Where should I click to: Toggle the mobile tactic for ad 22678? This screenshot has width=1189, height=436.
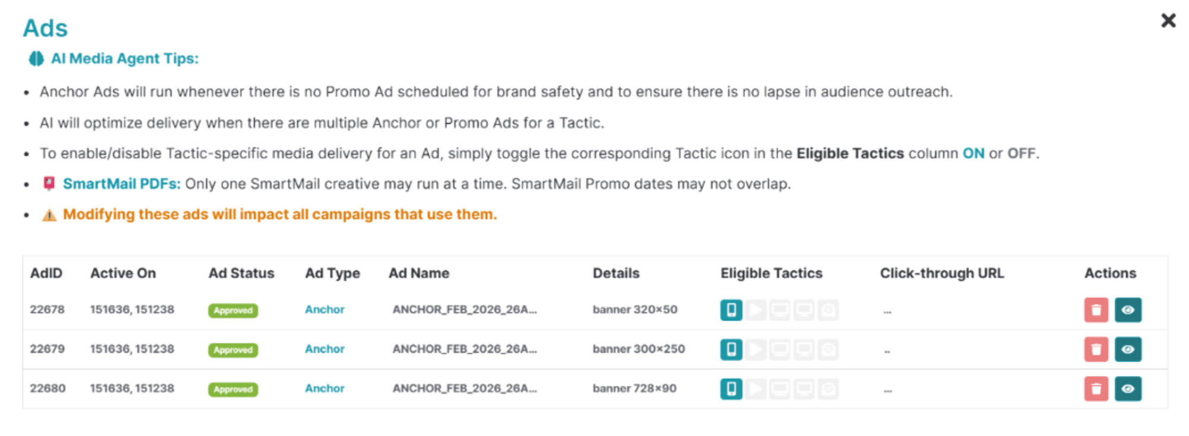pos(731,310)
